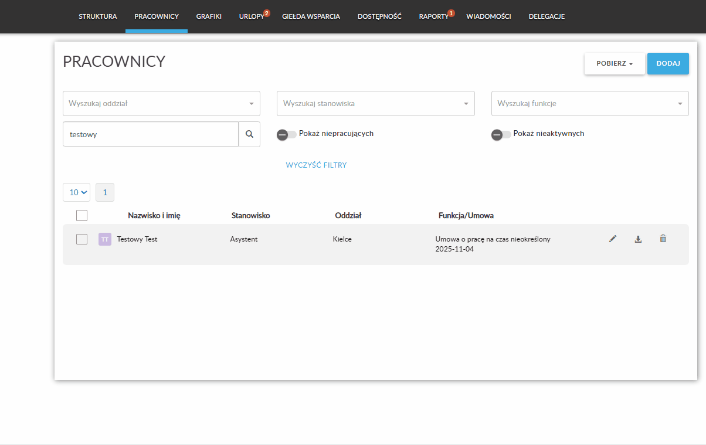Image resolution: width=706 pixels, height=445 pixels.
Task: Click the Urlopy notification badge
Action: pyautogui.click(x=267, y=13)
